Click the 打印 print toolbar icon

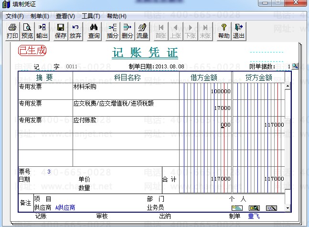pos(12,32)
